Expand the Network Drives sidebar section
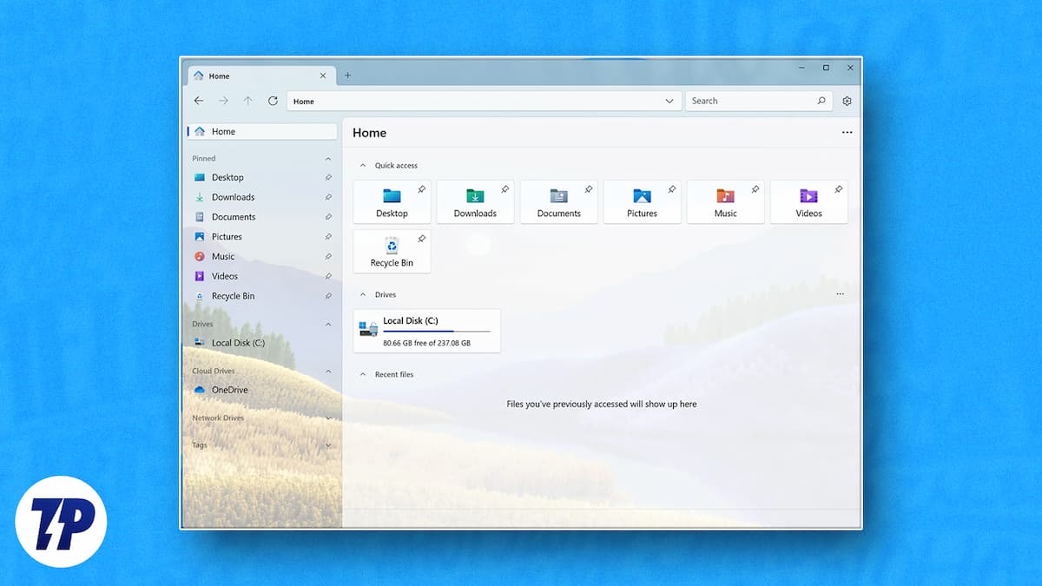Screen dimensions: 1042x586 328,418
